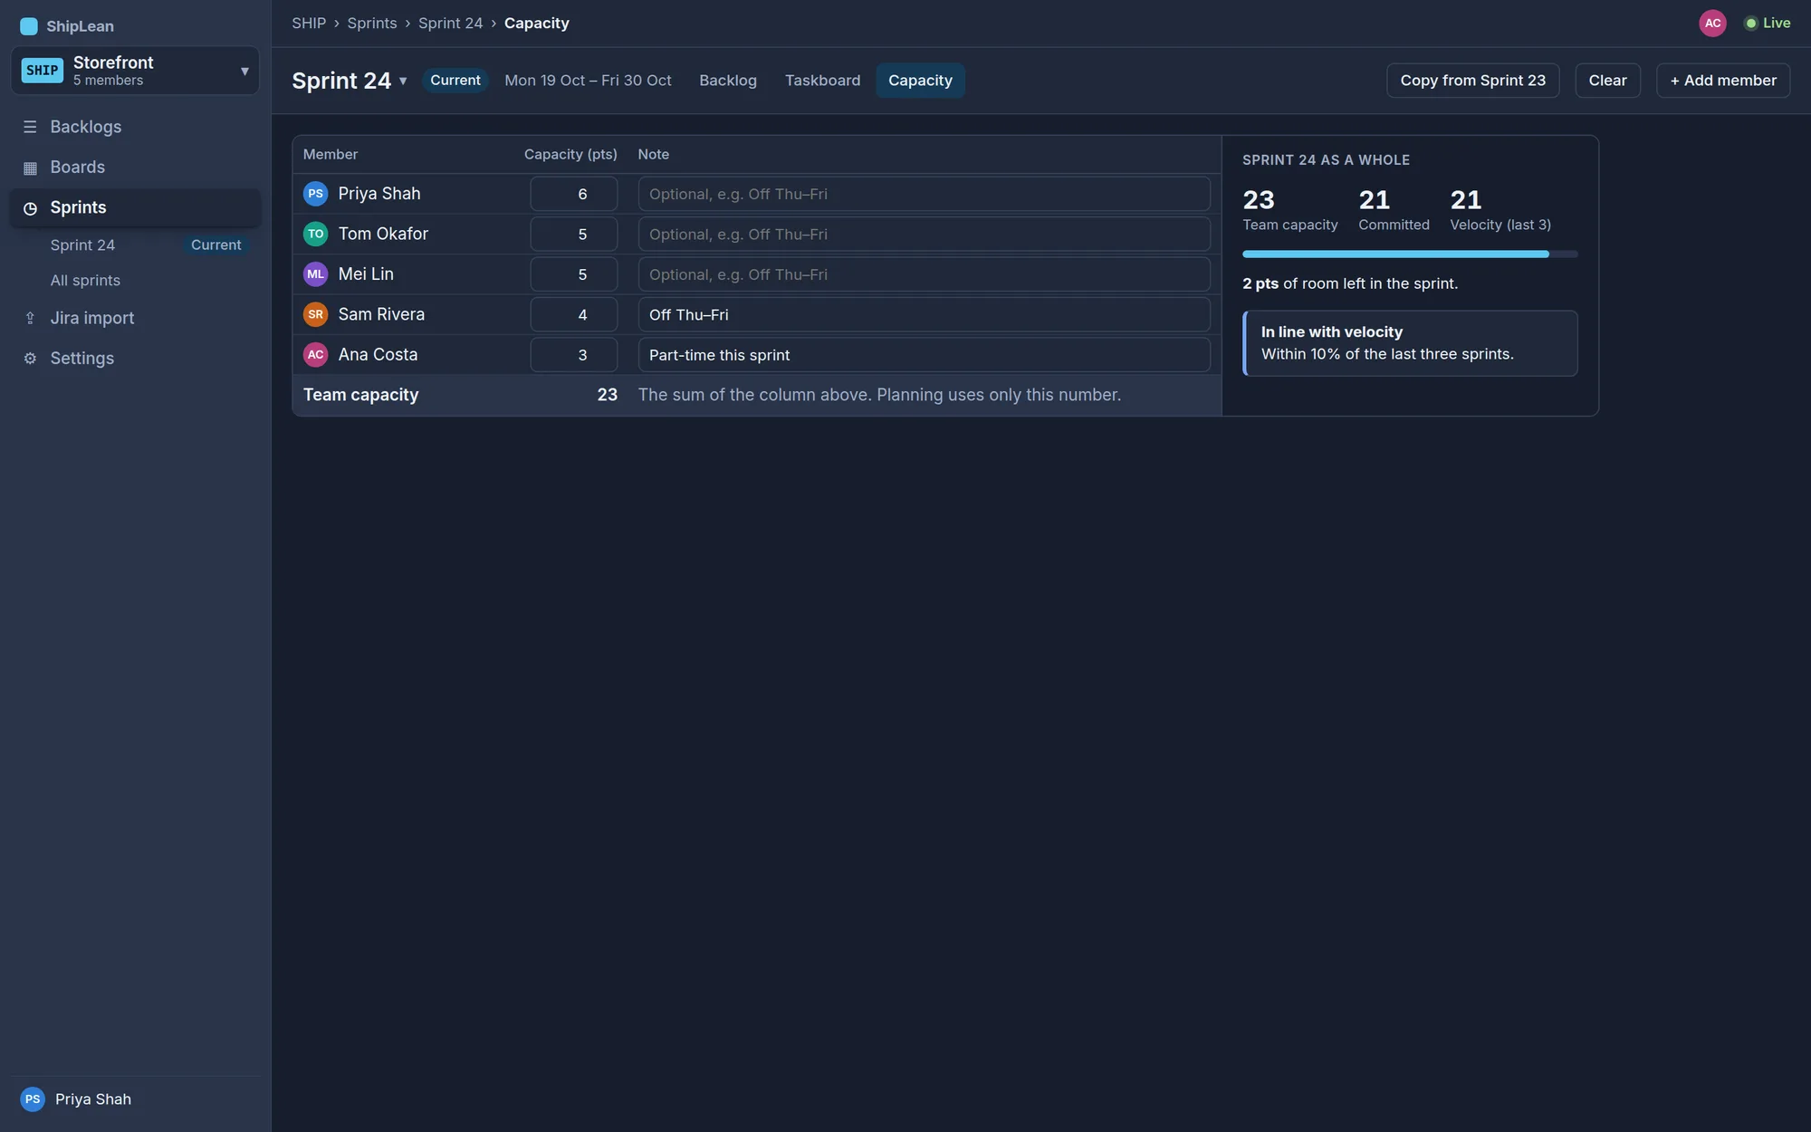Click the SHIP project badge

[x=42, y=71]
